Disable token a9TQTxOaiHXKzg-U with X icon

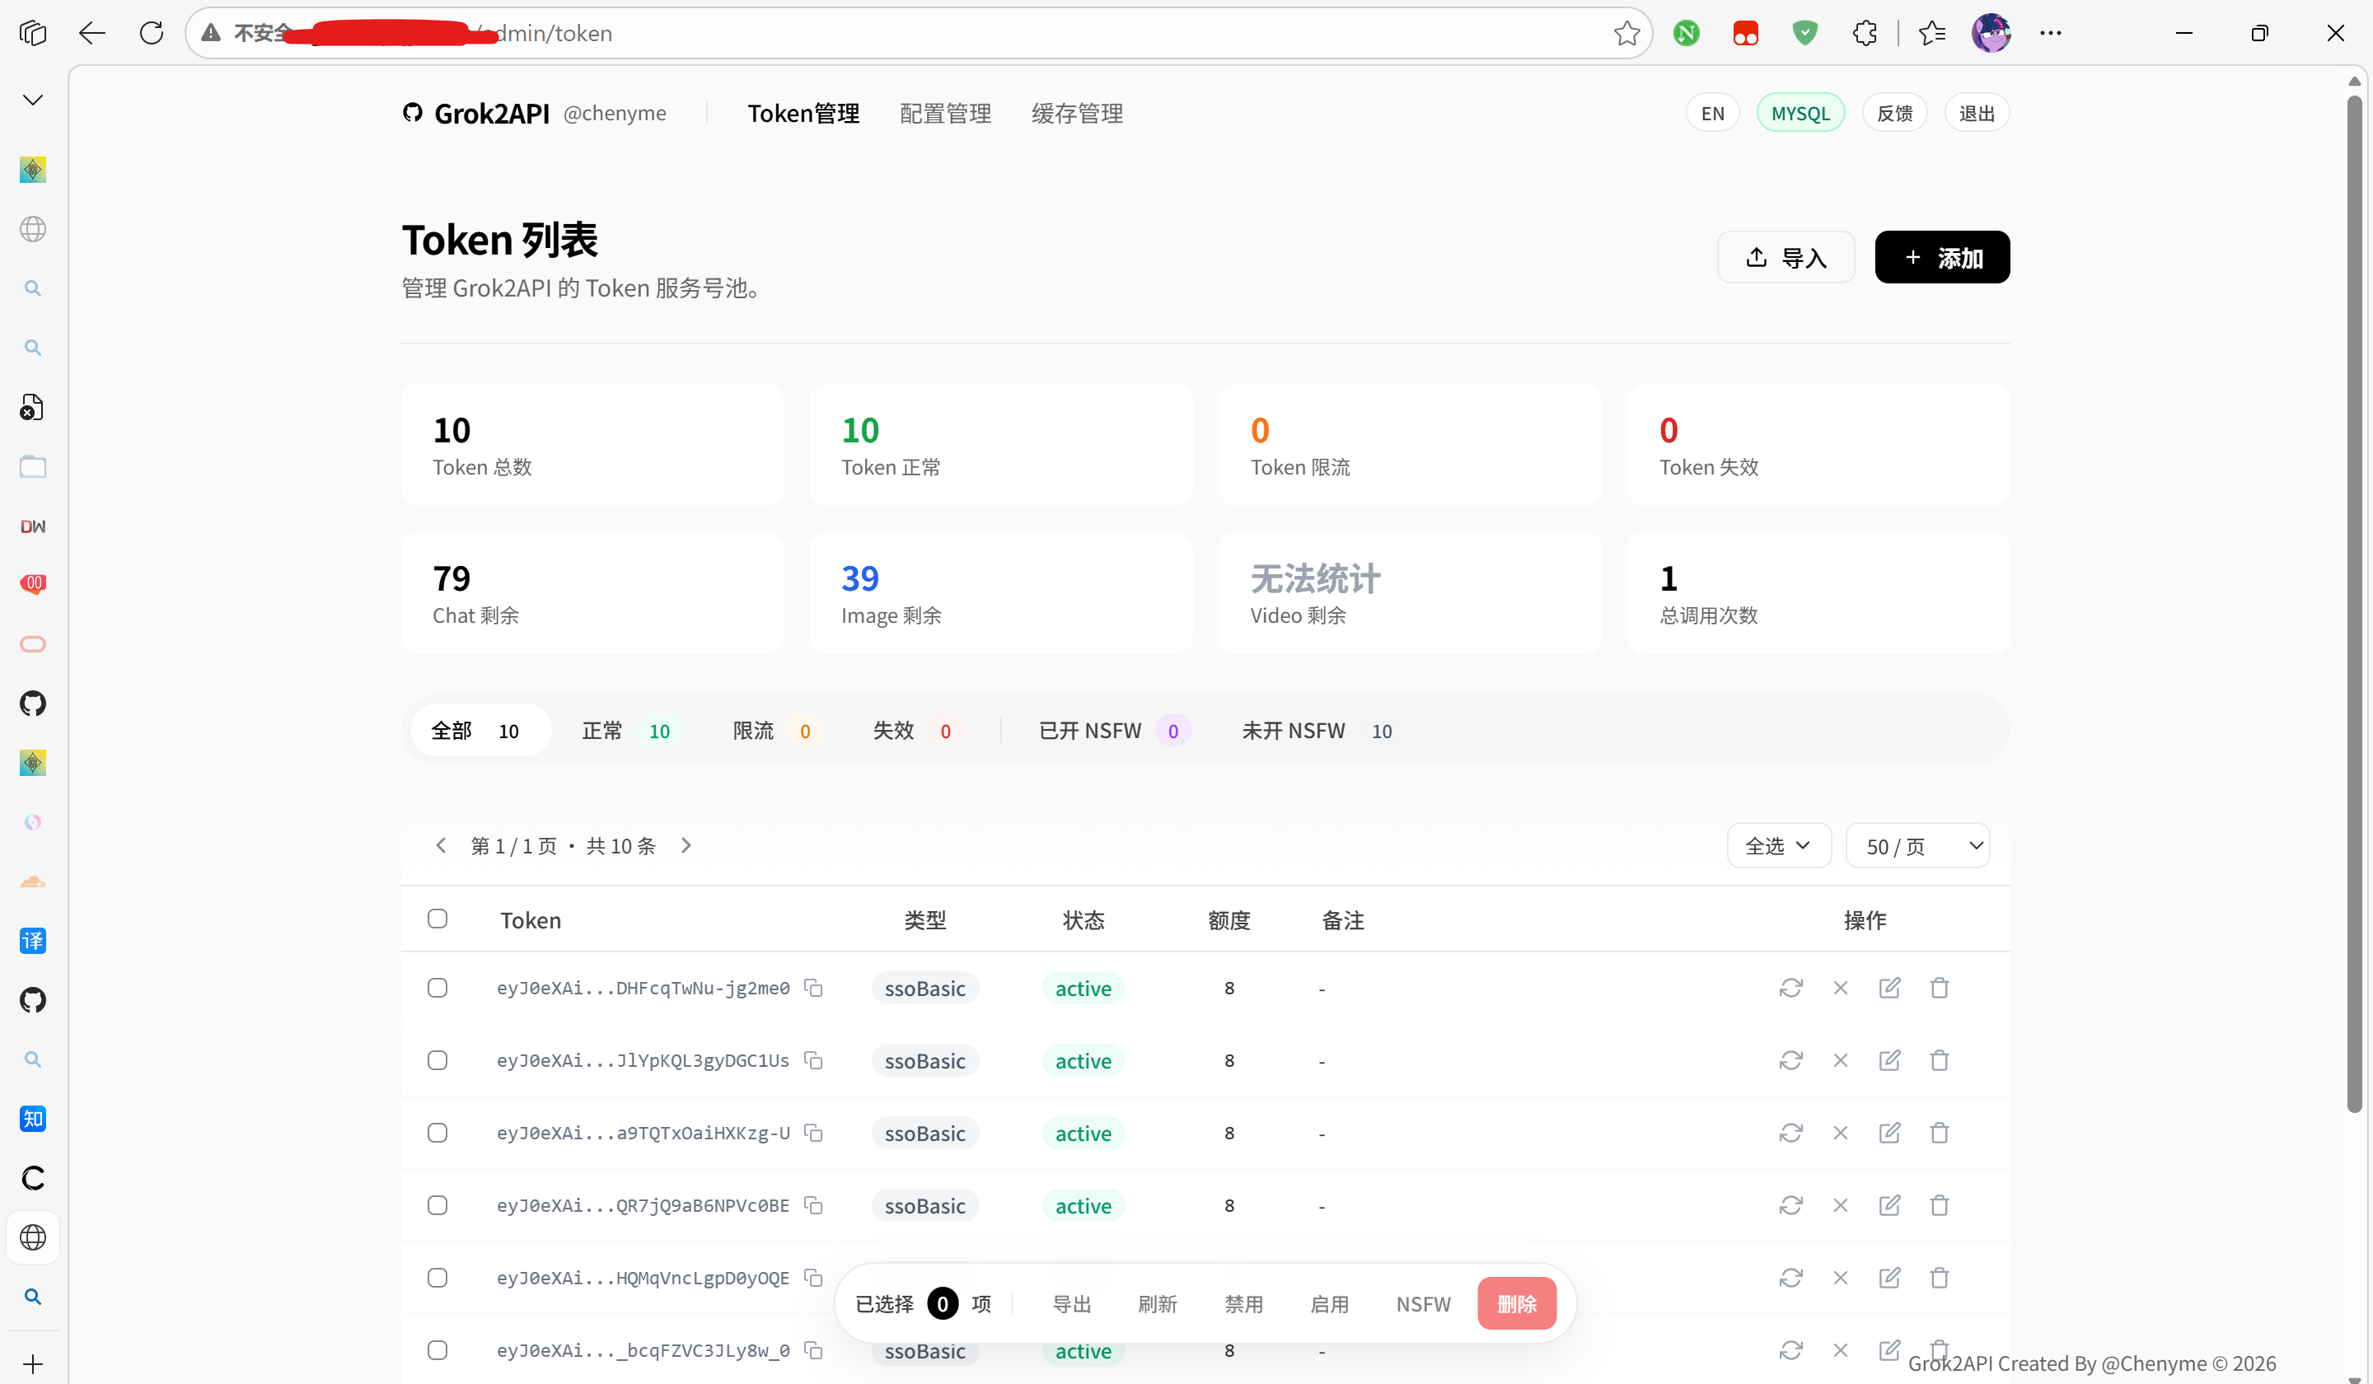(x=1840, y=1133)
